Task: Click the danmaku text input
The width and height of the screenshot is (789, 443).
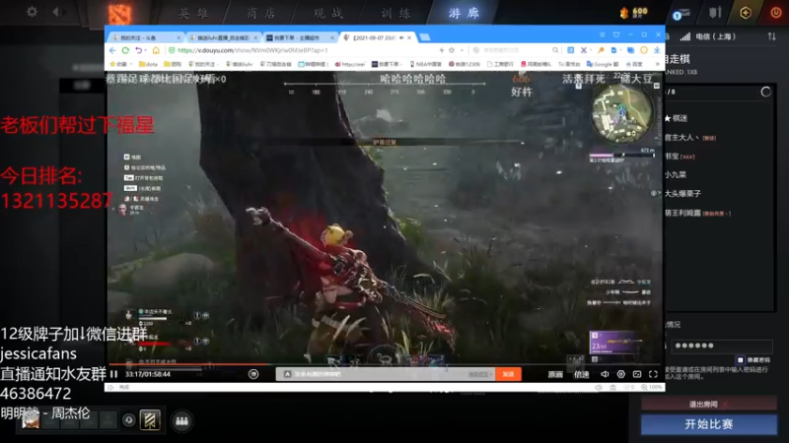Action: pyautogui.click(x=373, y=374)
